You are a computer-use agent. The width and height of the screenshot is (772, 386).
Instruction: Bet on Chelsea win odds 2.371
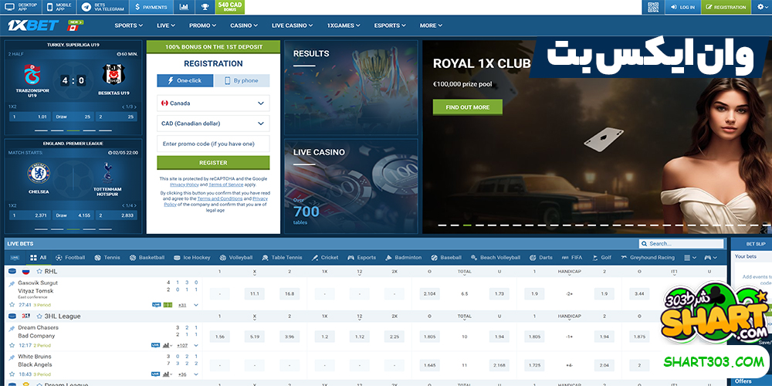tap(29, 215)
